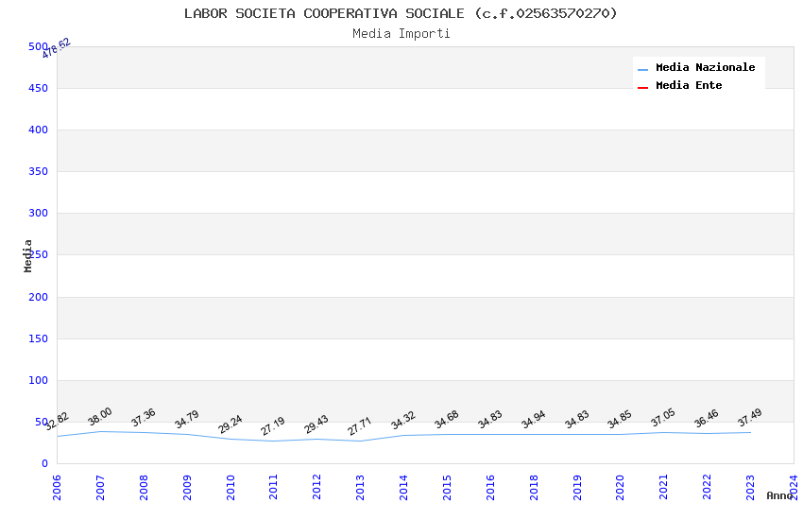The image size is (803, 520).
Task: Click the 38.00 data label
Action: click(x=100, y=417)
